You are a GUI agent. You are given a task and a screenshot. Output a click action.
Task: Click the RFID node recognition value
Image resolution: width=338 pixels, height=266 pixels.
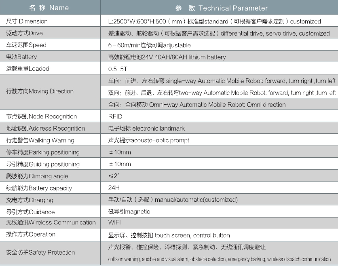[115, 116]
